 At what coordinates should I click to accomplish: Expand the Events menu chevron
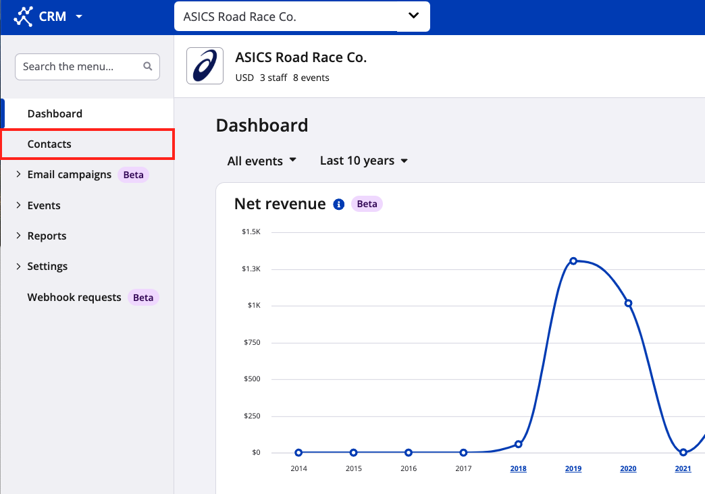point(18,205)
